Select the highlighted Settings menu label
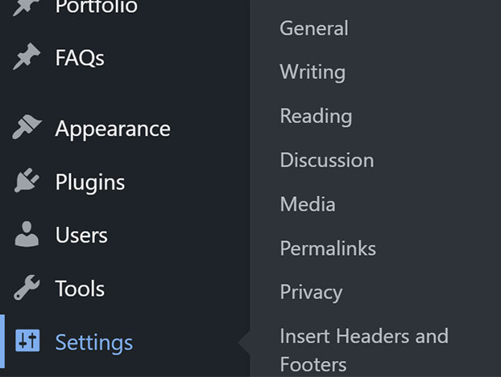 pos(94,343)
